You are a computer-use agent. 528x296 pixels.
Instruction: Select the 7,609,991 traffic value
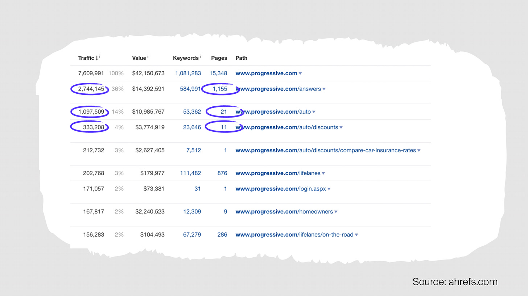pos(91,73)
